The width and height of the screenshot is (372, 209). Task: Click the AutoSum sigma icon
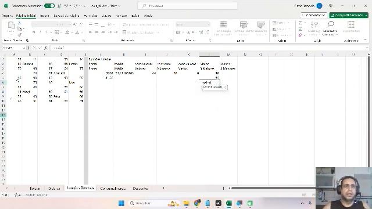click(x=301, y=23)
